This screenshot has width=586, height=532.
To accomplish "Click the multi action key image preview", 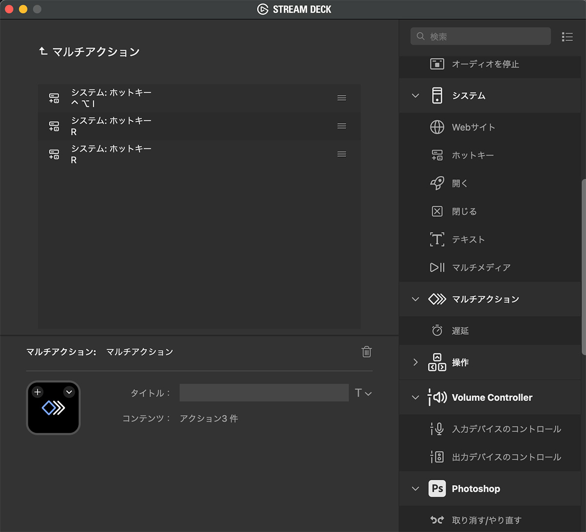I will point(53,408).
